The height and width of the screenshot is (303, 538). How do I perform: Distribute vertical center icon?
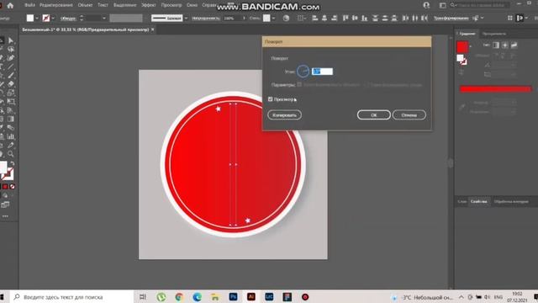[385, 19]
